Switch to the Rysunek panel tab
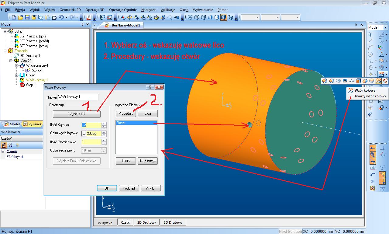 point(33,124)
